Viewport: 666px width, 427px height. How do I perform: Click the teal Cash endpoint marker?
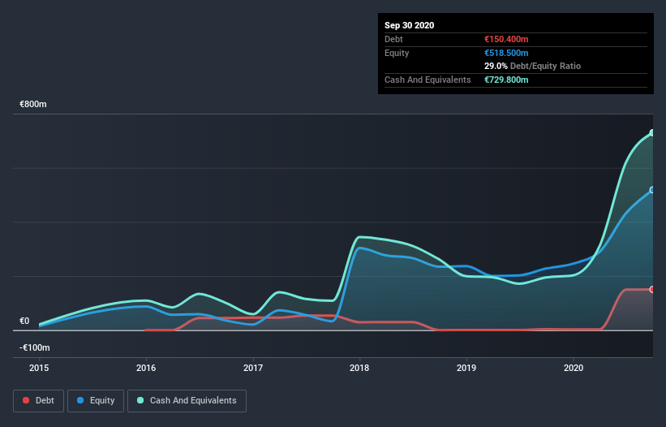click(652, 133)
